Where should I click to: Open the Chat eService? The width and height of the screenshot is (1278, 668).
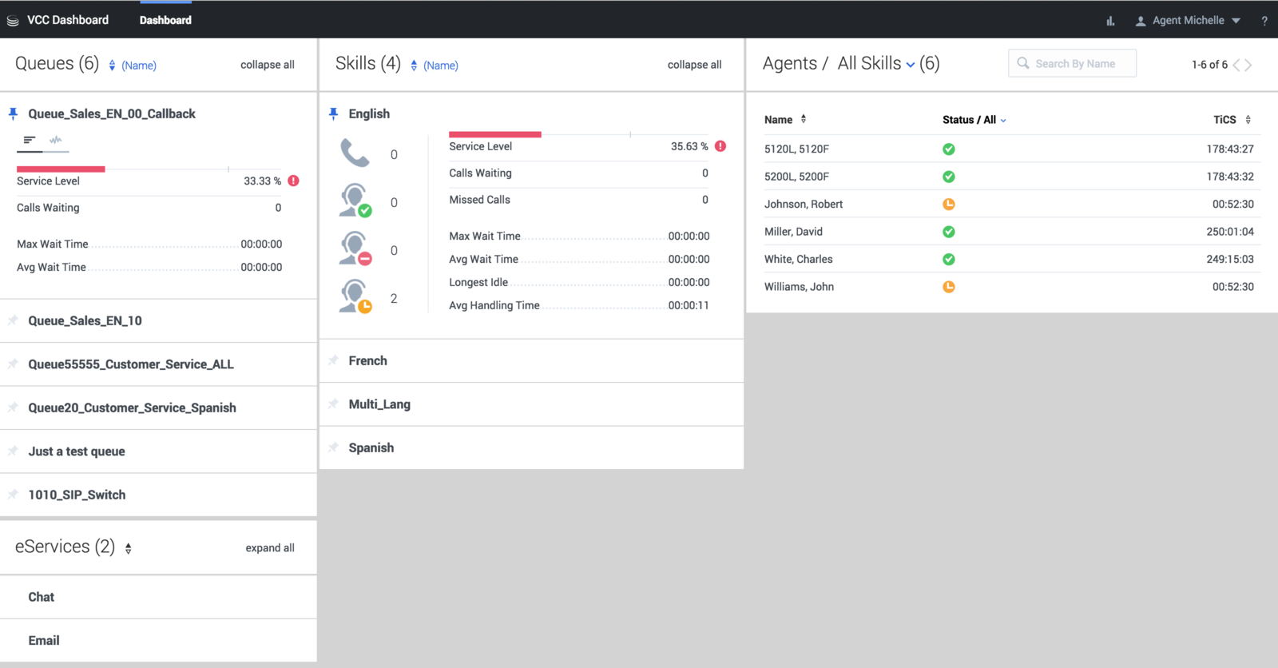point(158,597)
